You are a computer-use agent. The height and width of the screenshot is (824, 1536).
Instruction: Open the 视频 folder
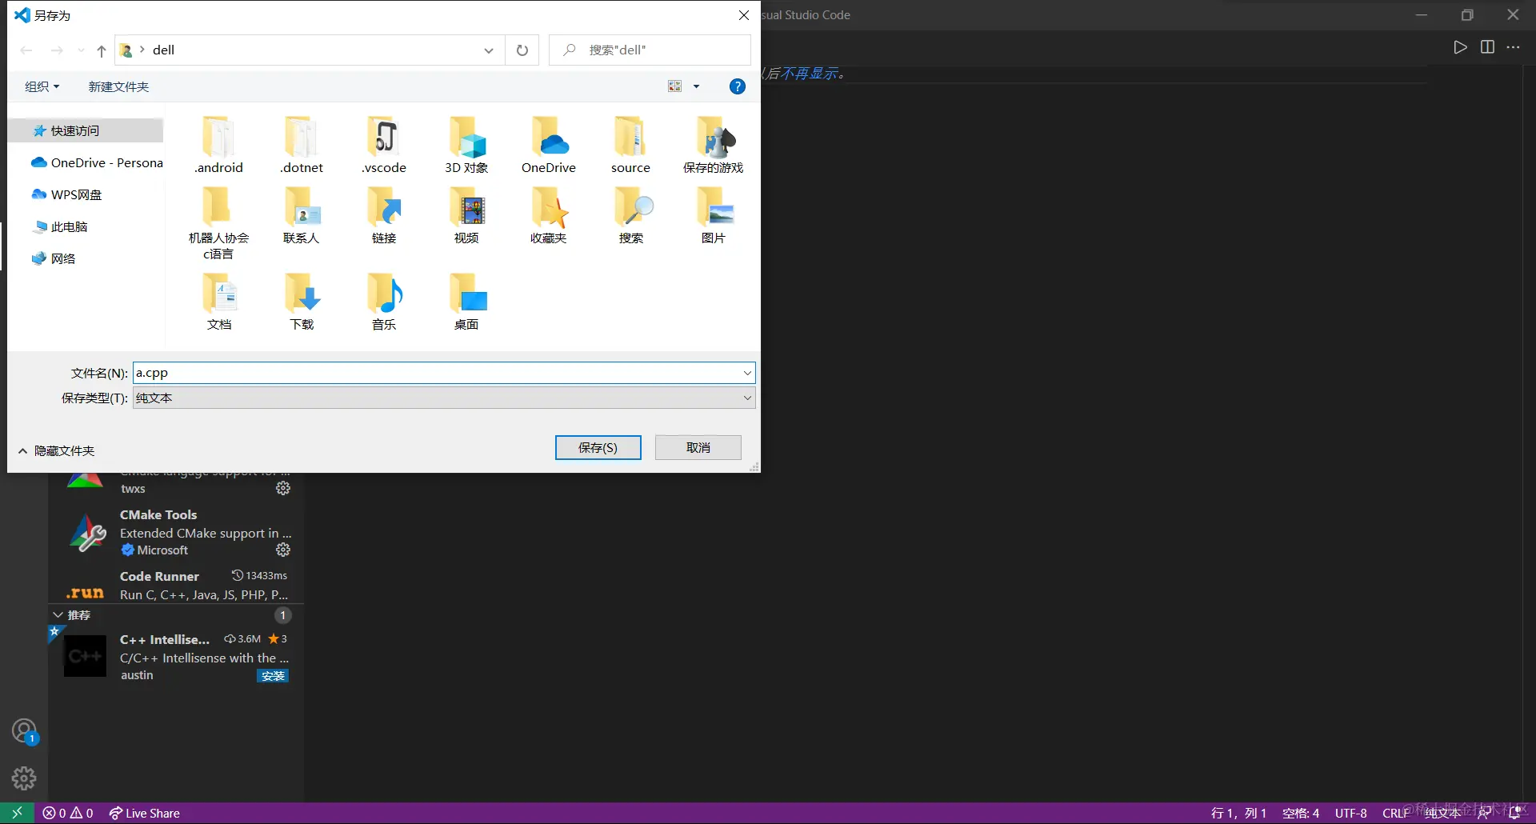coord(466,215)
